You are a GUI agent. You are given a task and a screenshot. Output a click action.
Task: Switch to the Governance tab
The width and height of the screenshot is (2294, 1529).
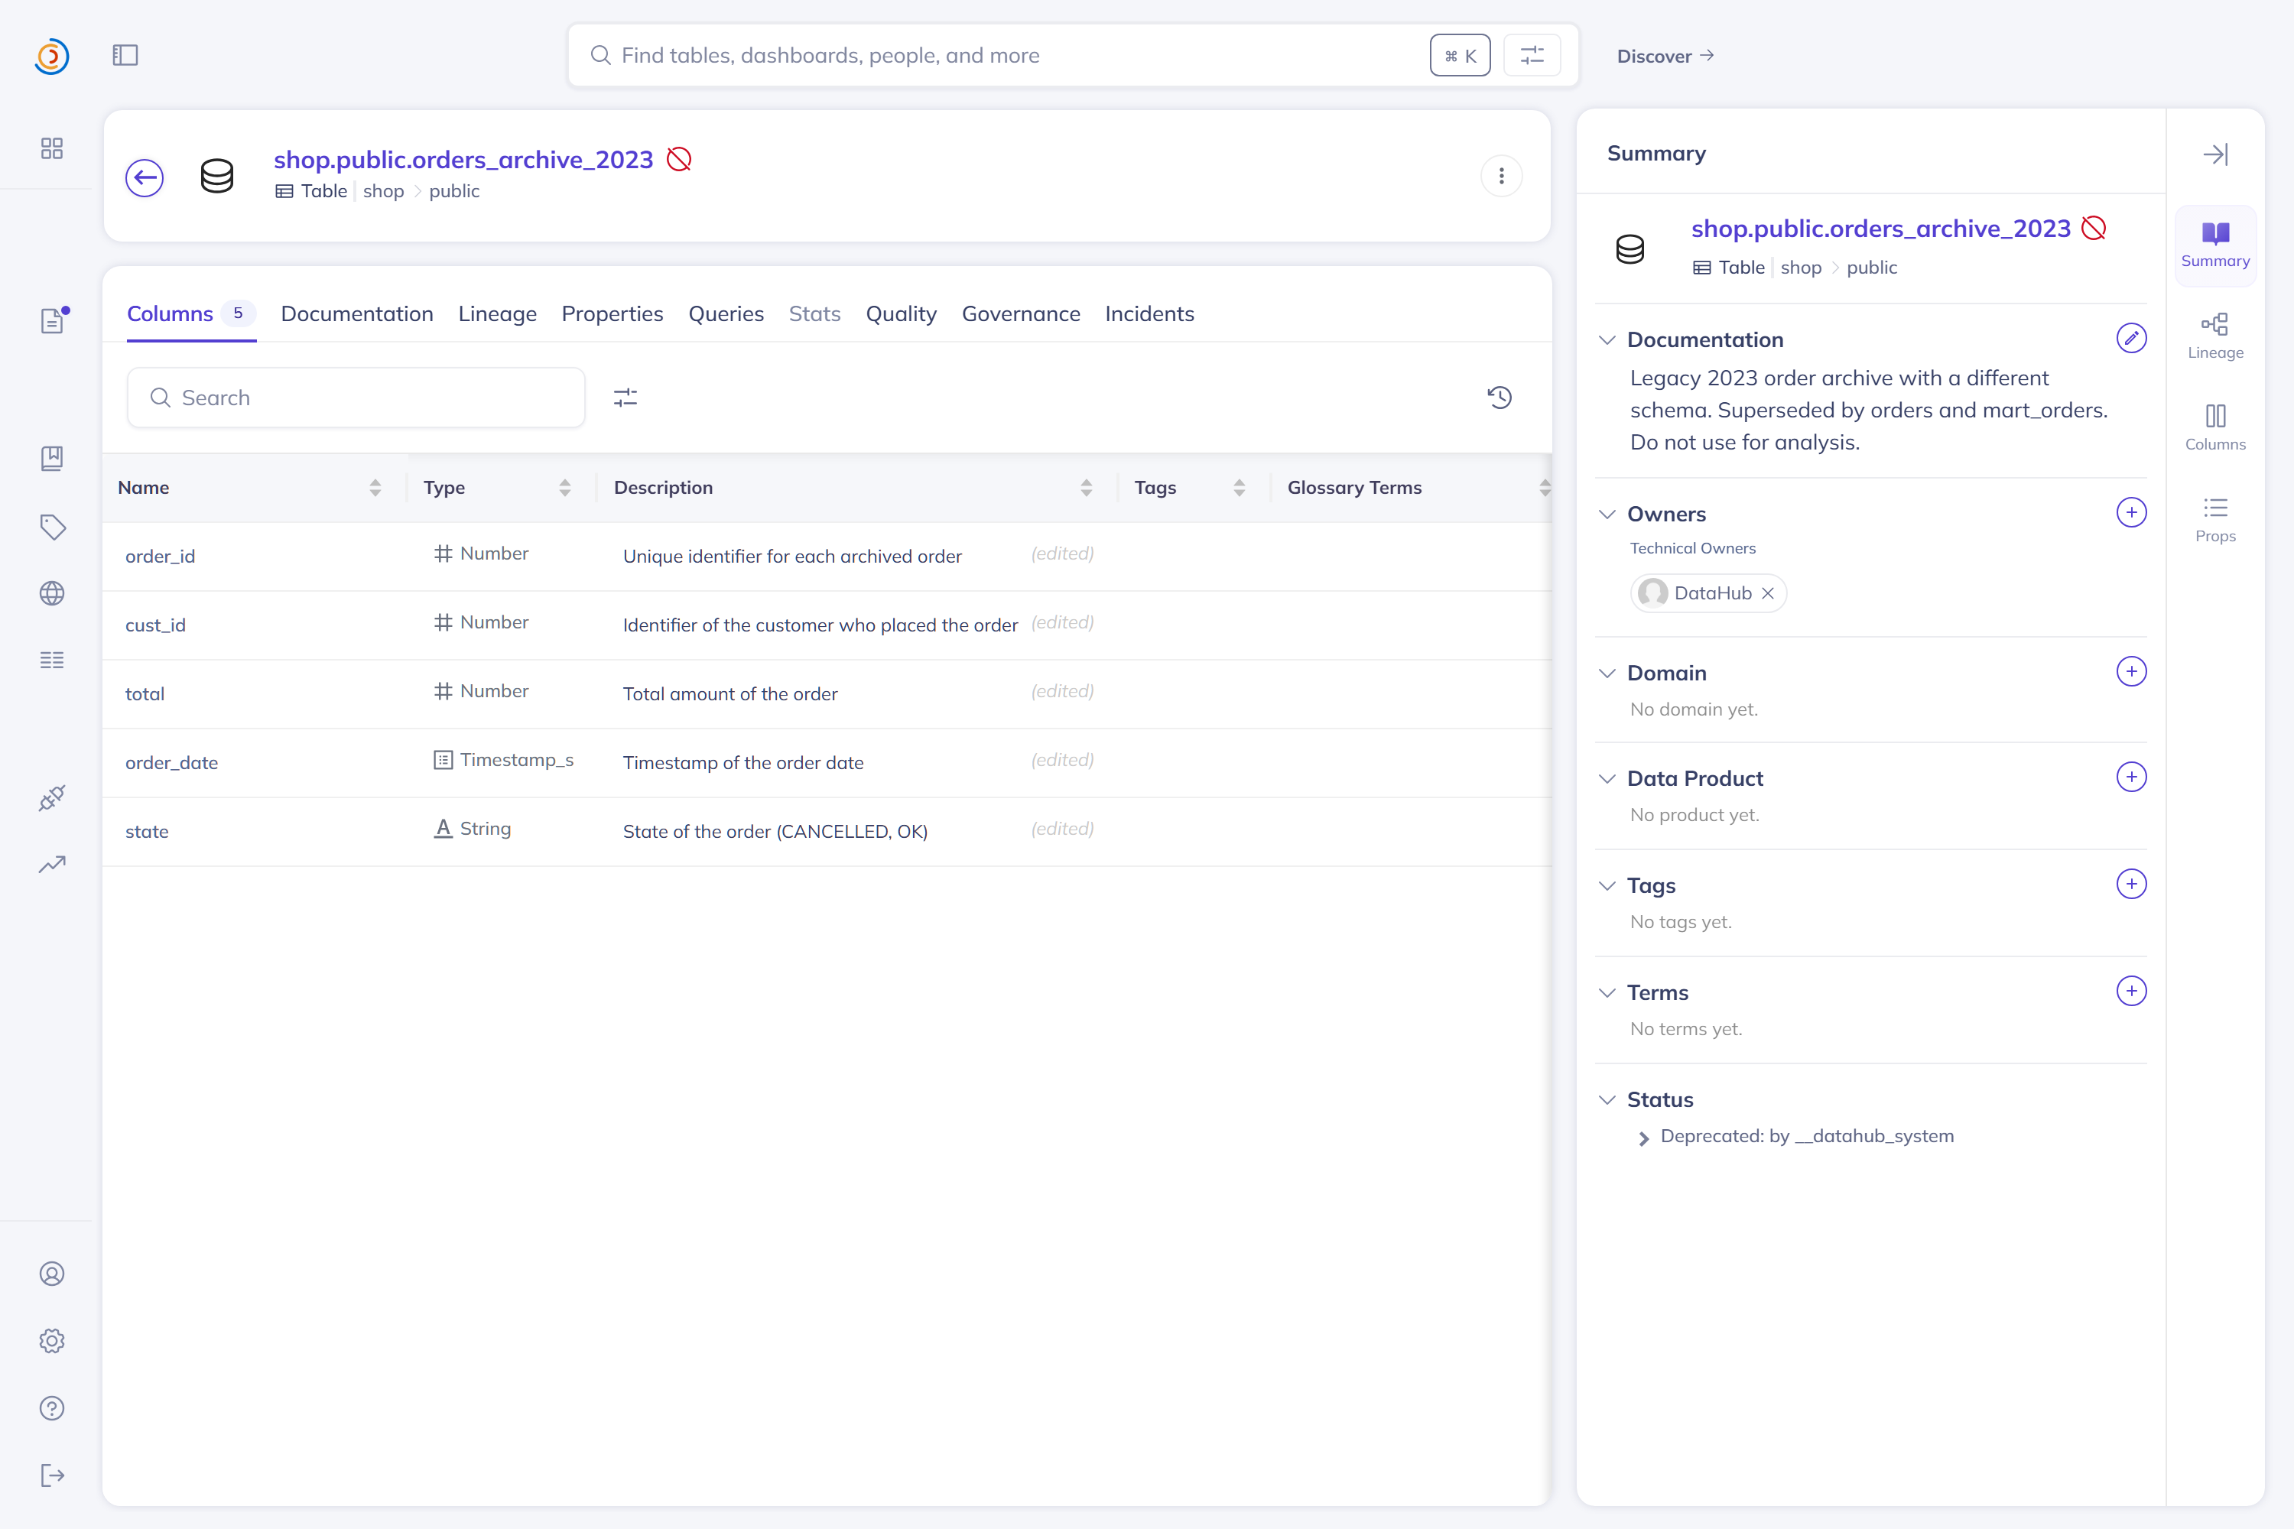[1021, 314]
